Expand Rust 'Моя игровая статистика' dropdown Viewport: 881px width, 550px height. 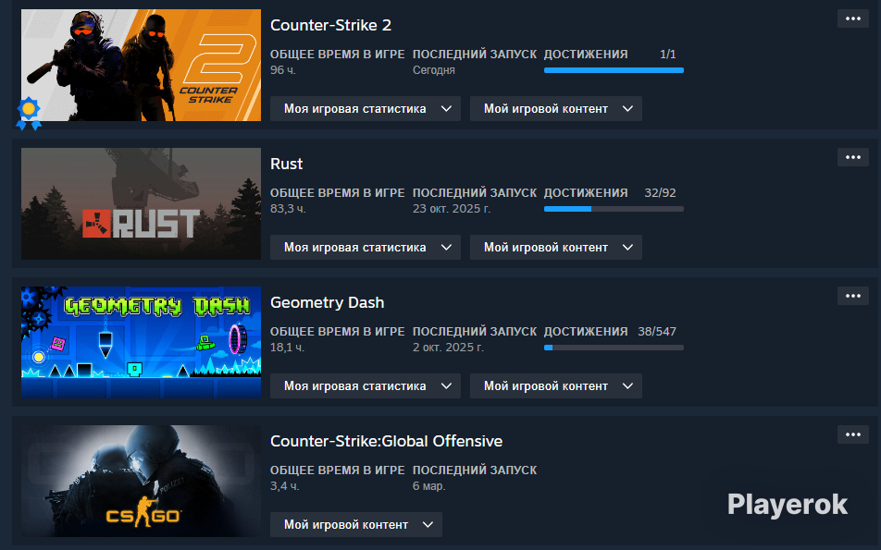click(366, 247)
